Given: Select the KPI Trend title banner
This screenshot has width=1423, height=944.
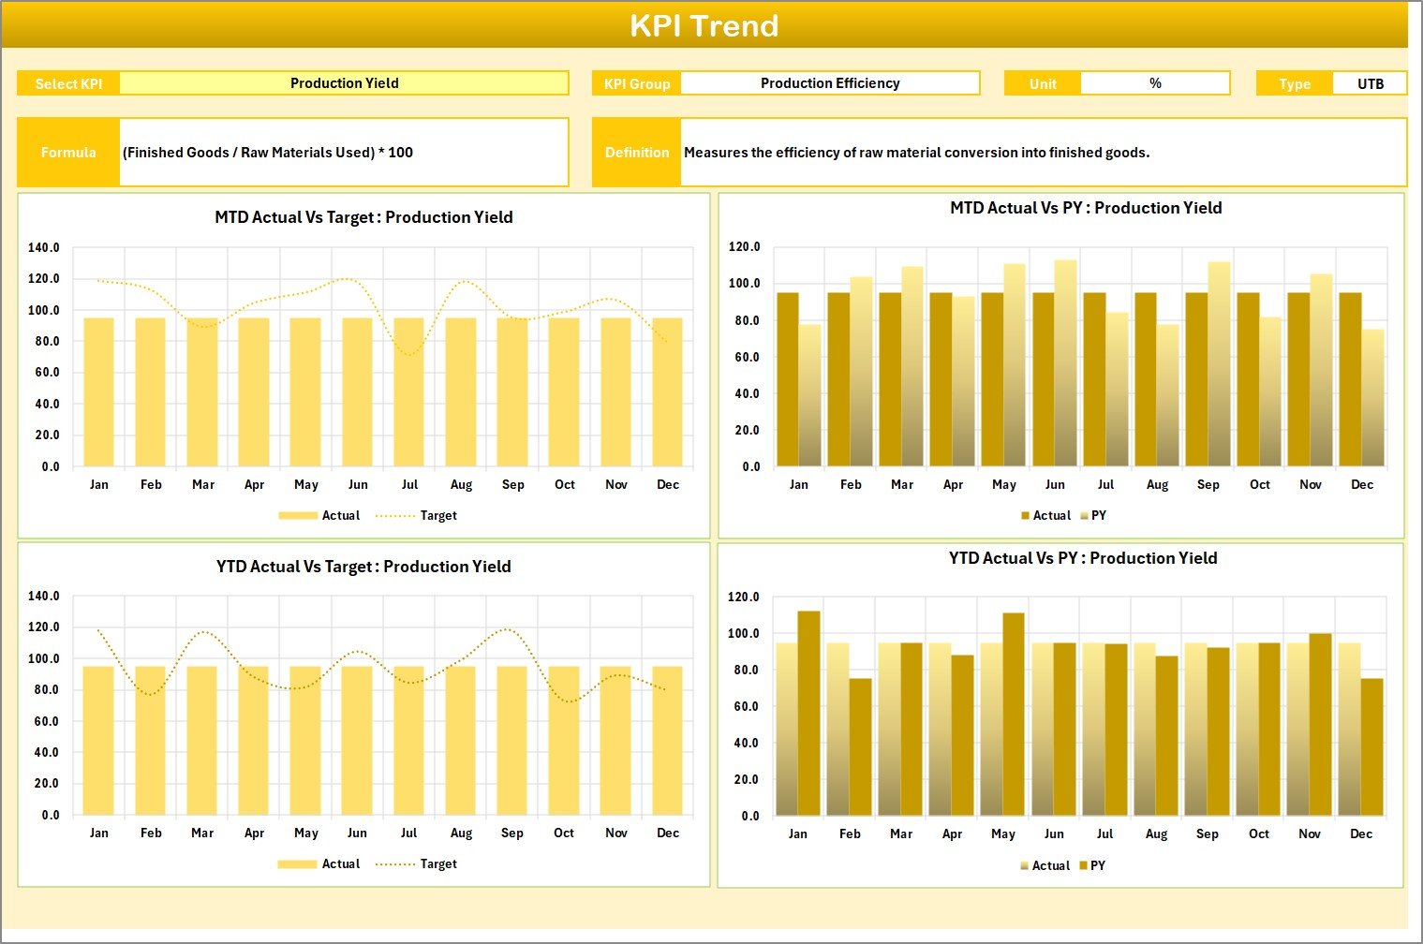Looking at the screenshot, I should click(x=706, y=26).
